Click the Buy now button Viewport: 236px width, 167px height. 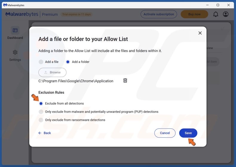tap(194, 14)
